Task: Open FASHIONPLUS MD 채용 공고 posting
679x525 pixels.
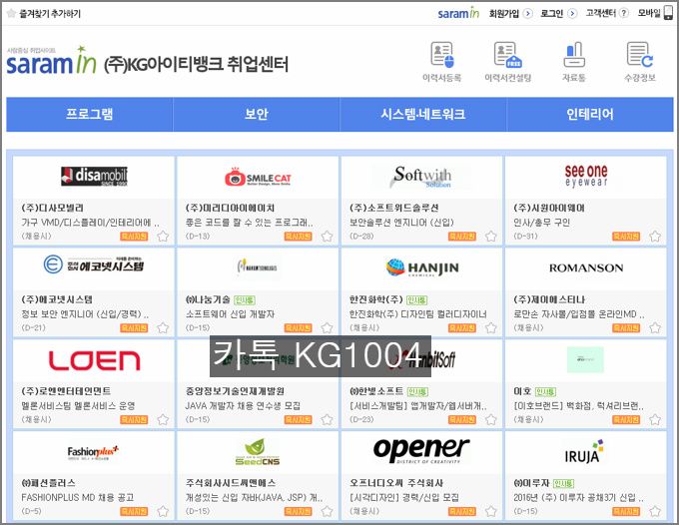Action: [78, 498]
